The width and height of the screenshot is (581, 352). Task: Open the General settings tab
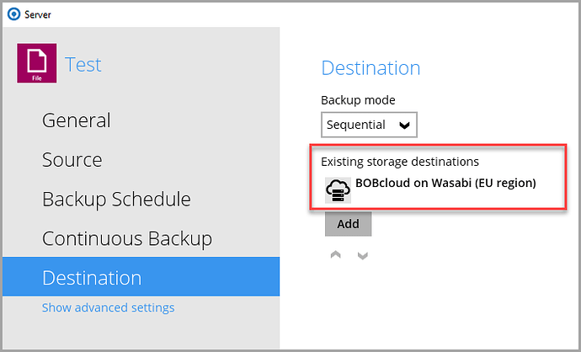76,120
